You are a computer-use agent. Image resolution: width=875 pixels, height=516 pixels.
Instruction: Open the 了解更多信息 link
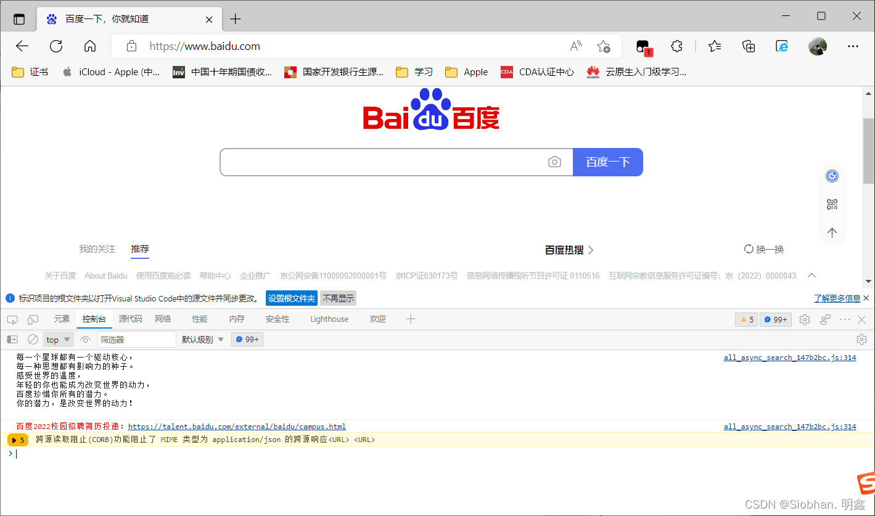coord(837,298)
